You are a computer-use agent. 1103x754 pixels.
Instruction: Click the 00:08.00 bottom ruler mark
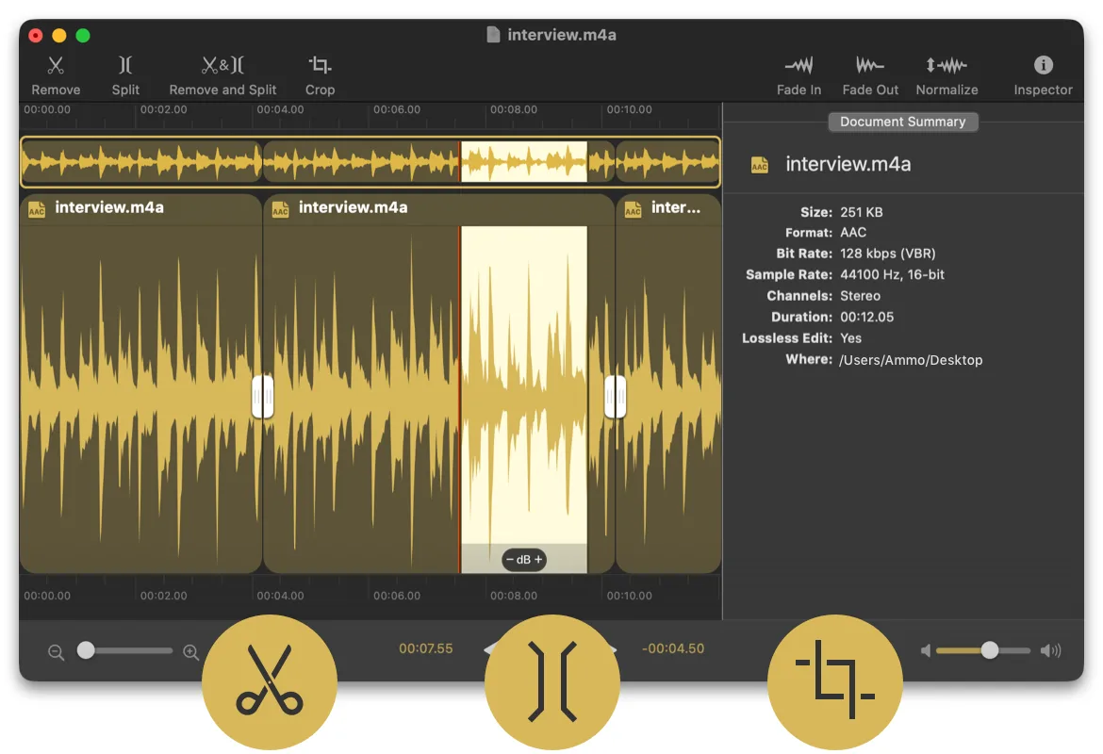tap(514, 596)
